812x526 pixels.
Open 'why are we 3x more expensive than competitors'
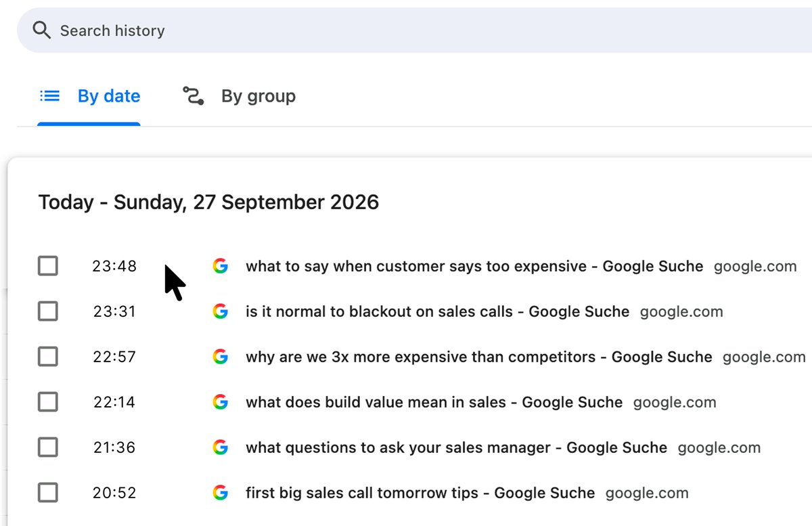pyautogui.click(x=479, y=357)
